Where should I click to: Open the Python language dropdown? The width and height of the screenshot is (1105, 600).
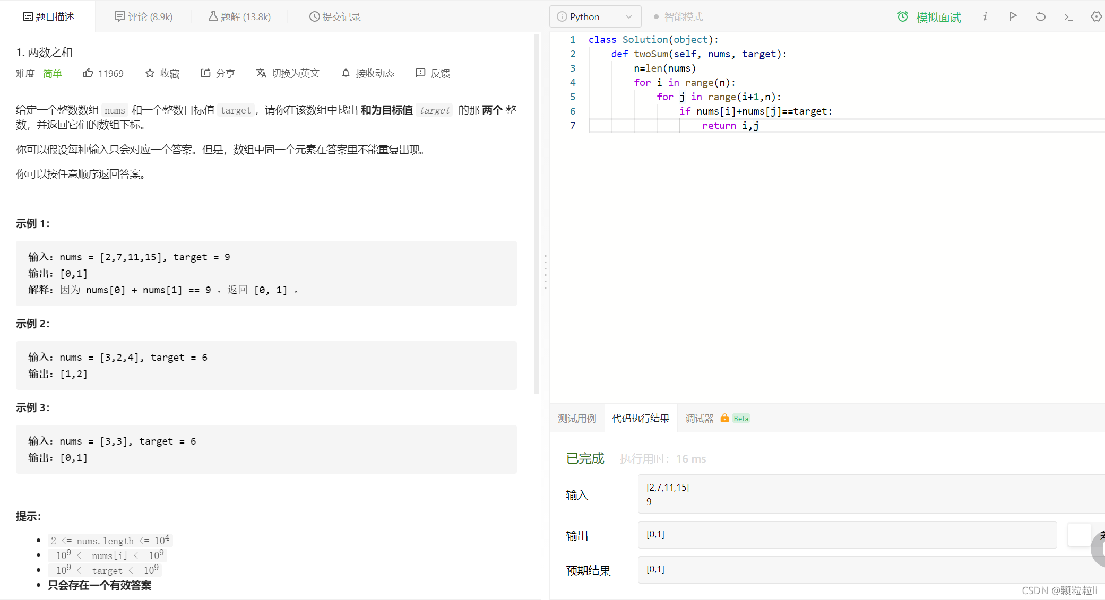595,17
